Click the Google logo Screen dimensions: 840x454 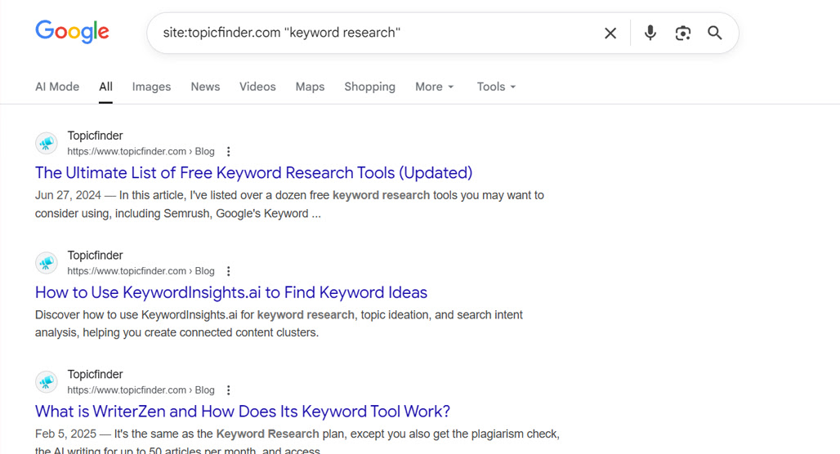(73, 32)
